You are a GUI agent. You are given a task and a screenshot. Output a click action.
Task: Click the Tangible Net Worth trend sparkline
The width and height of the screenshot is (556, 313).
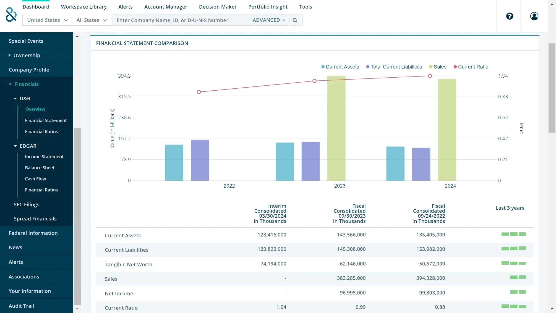tap(513, 263)
